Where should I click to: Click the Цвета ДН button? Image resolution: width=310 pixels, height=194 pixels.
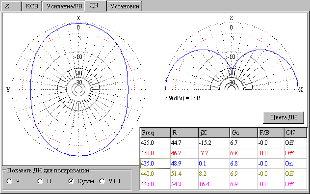[x=284, y=117]
